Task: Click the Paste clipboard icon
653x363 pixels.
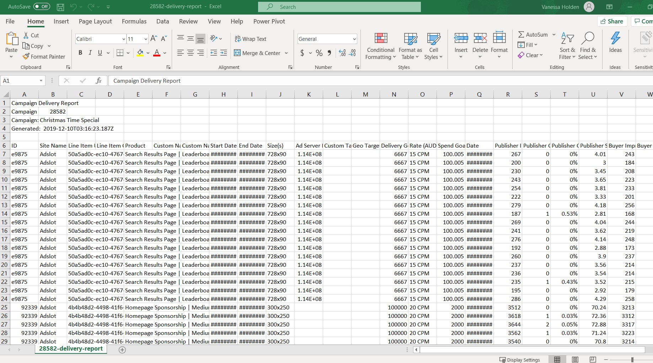Action: click(x=11, y=39)
